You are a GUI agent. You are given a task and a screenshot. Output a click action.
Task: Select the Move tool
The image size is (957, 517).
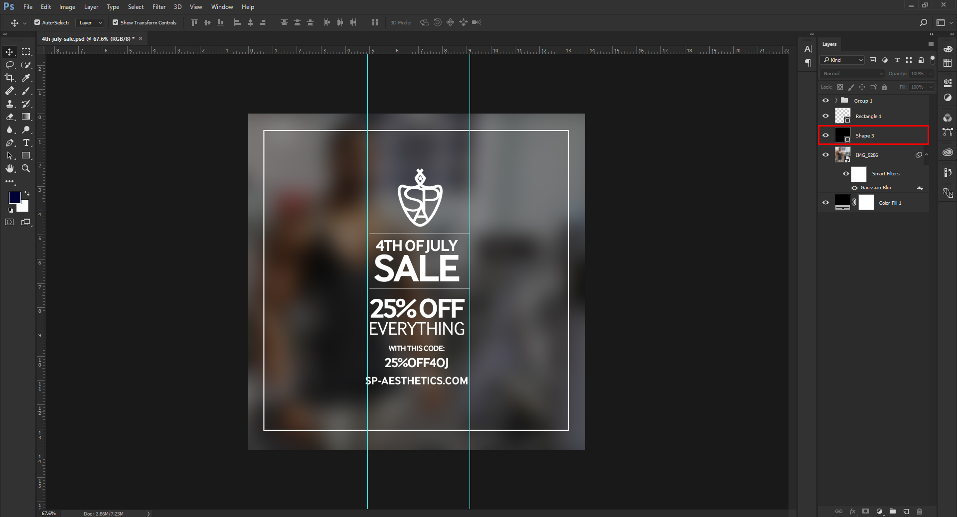(9, 52)
